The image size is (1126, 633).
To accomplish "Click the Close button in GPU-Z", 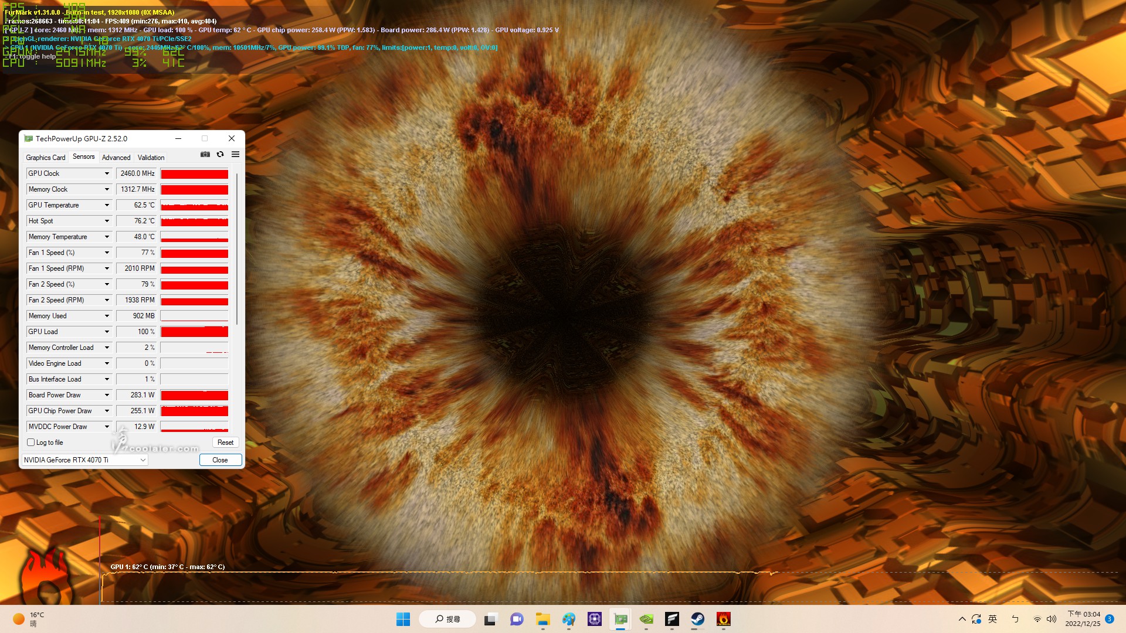I will (x=220, y=460).
